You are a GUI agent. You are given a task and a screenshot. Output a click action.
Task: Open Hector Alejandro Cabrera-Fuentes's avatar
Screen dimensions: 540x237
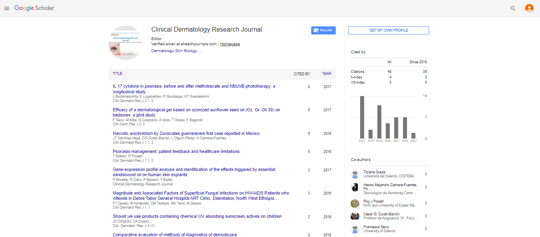[355, 187]
